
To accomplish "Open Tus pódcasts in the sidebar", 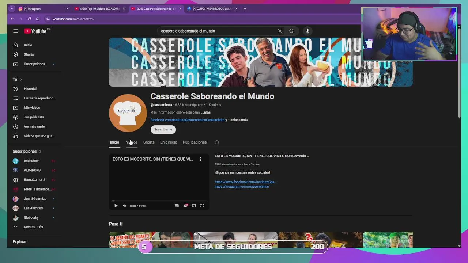I will click(x=33, y=117).
